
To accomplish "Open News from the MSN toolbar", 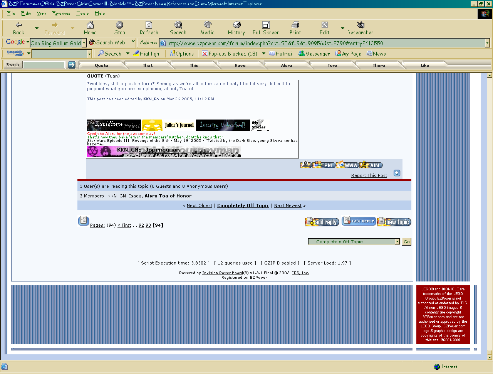I will pos(376,54).
